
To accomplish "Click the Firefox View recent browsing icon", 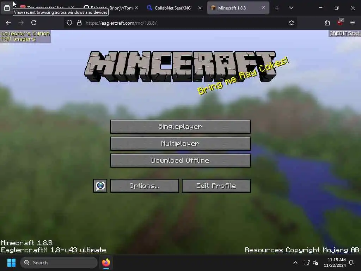I will tap(7, 8).
